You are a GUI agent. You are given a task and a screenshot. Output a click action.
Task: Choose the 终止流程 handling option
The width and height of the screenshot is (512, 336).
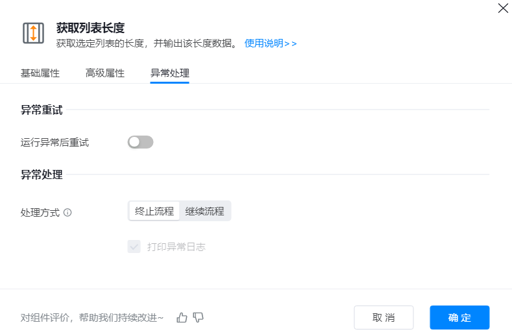pos(154,211)
